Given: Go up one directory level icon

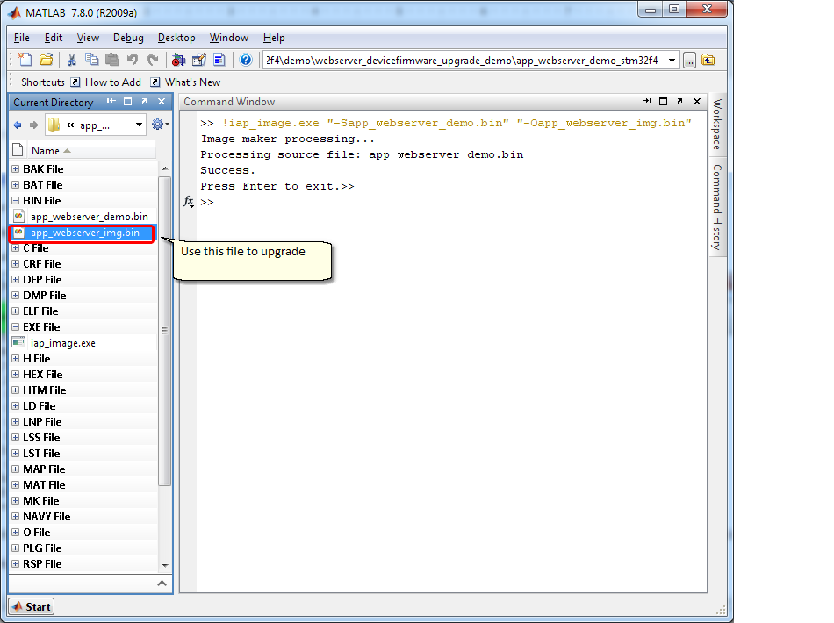Looking at the screenshot, I should [708, 60].
